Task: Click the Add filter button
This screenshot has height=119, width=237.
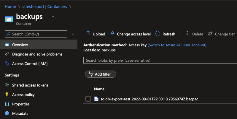Action: [101, 74]
